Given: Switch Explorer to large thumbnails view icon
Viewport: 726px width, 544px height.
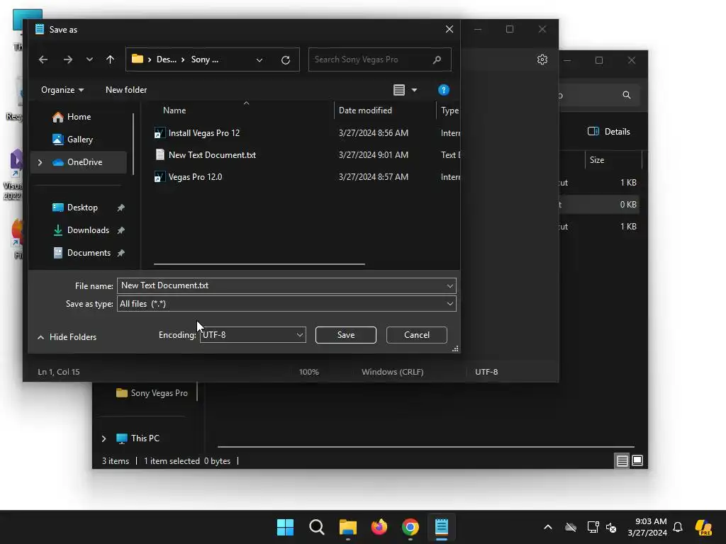Looking at the screenshot, I should coord(637,460).
